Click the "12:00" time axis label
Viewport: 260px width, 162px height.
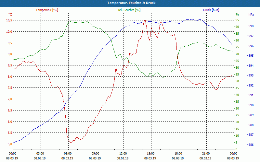[x=123, y=153]
